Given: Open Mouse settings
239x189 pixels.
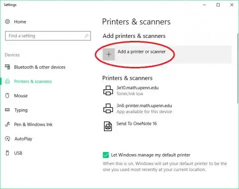Looking at the screenshot, I should (21, 96).
